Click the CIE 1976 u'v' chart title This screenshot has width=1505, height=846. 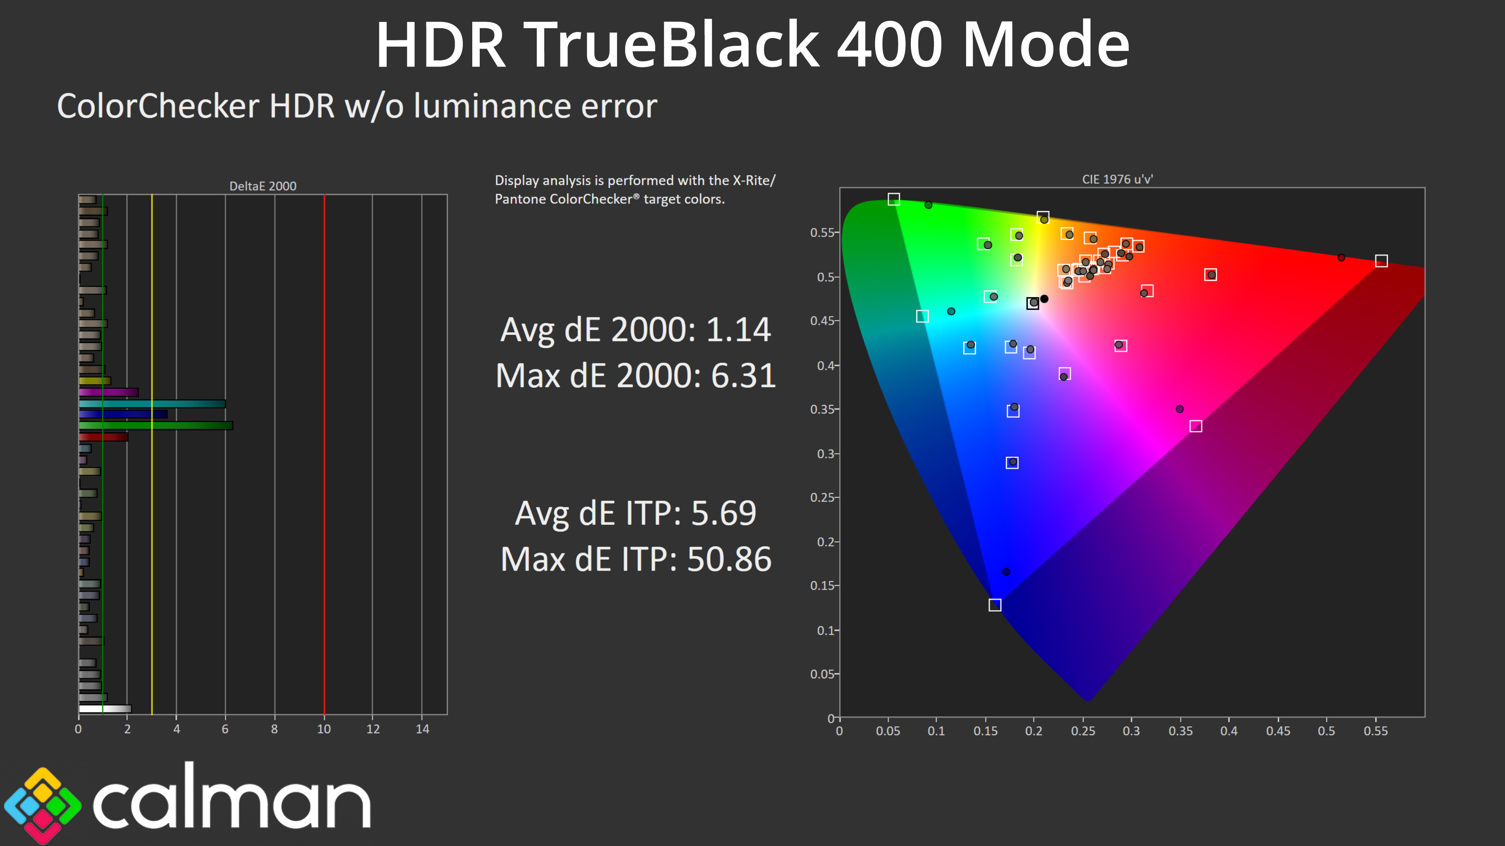[x=1117, y=180]
